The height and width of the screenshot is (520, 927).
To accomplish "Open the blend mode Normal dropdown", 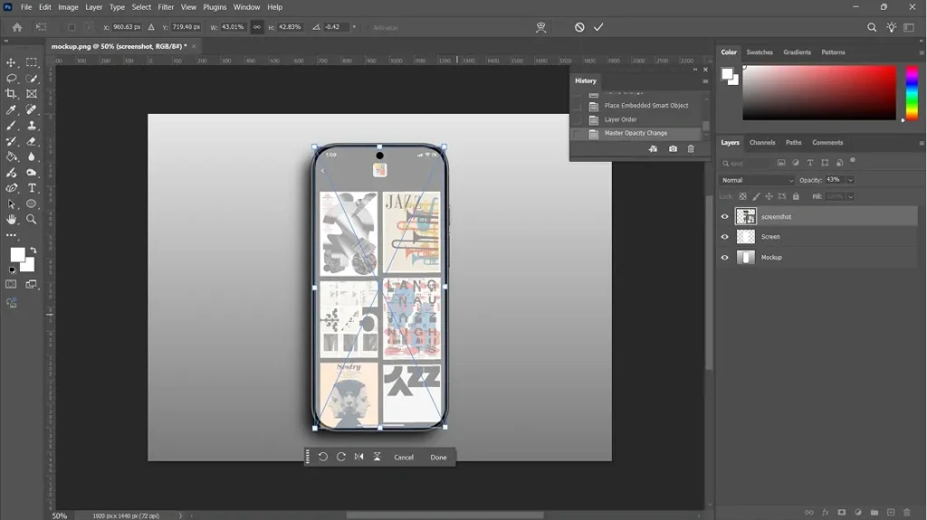I will click(x=757, y=180).
